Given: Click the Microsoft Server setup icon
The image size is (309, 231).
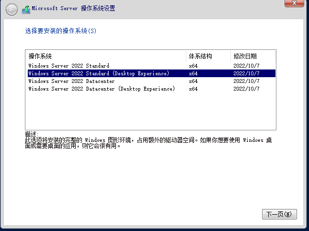Looking at the screenshot, I should click(26, 10).
